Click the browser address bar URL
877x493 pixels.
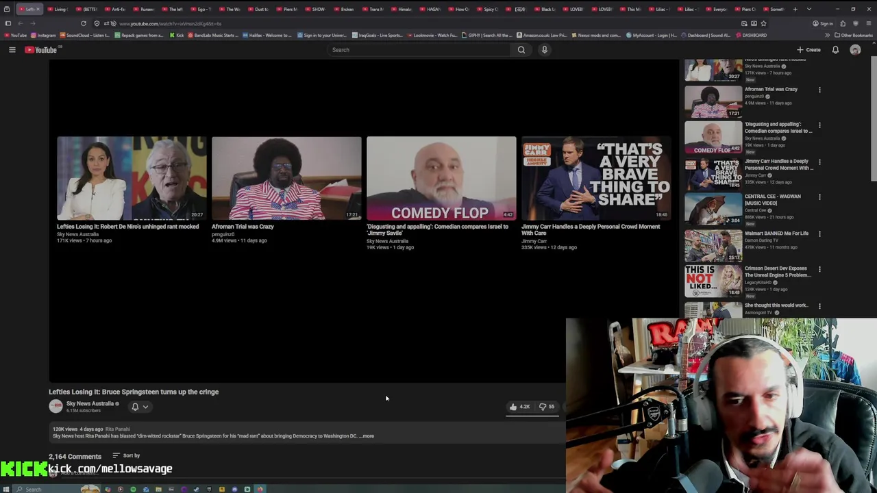pos(170,23)
